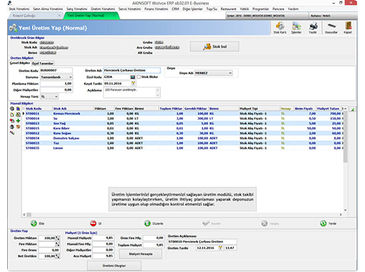Open the Üretim Tarihi calendar picker icon
Screen dimensions: 365x272
220,248
